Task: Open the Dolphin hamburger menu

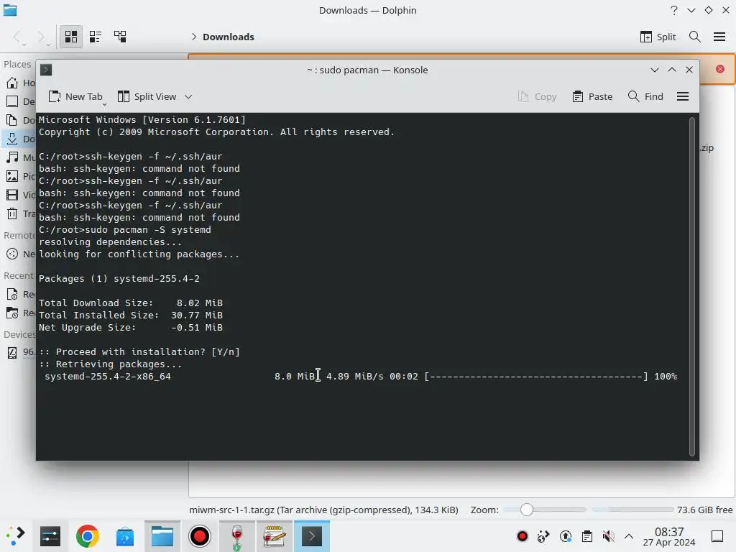Action: click(719, 37)
